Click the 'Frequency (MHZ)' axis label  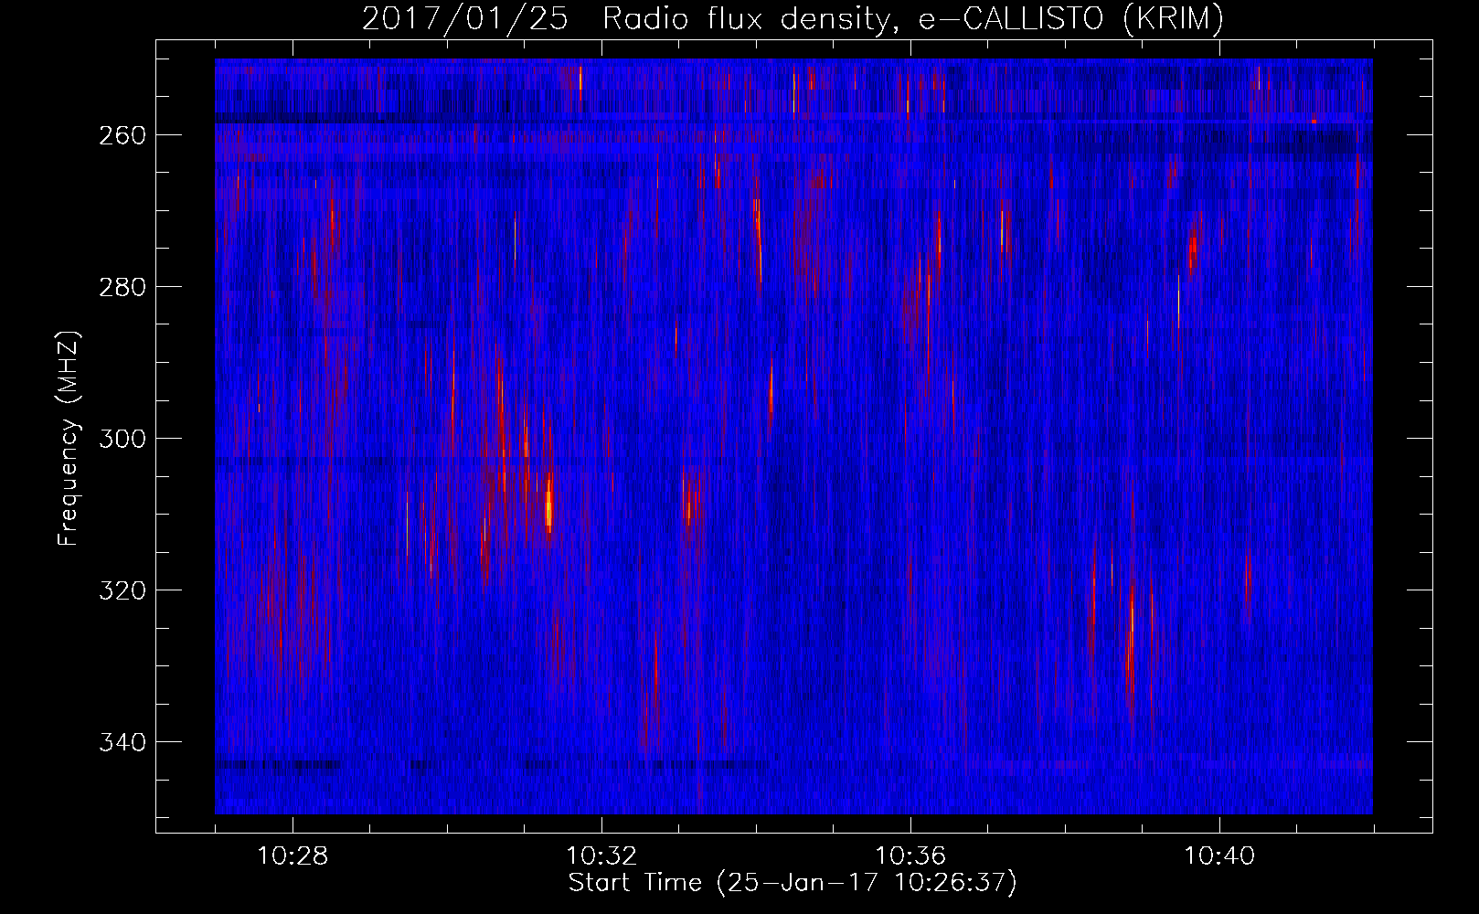(69, 438)
